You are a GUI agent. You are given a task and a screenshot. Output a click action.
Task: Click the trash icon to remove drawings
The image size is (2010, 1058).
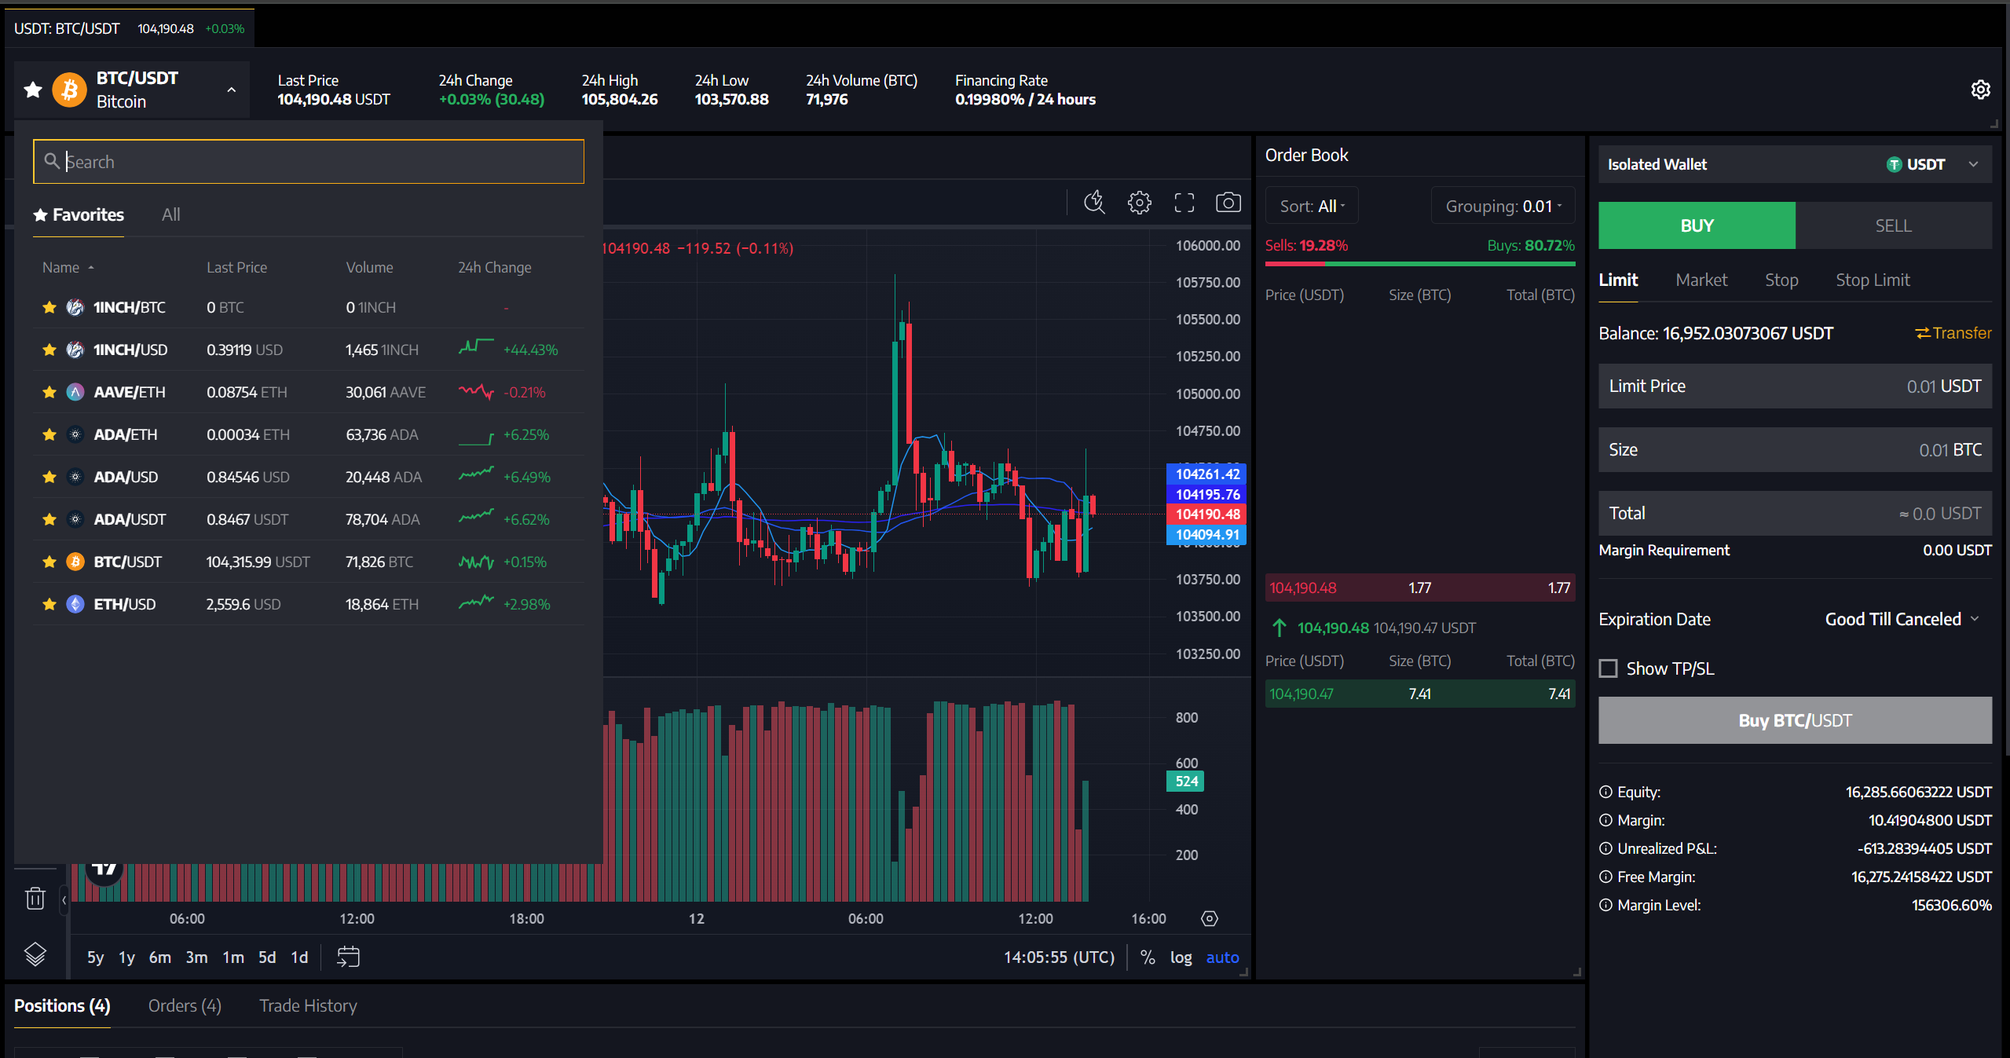point(35,898)
